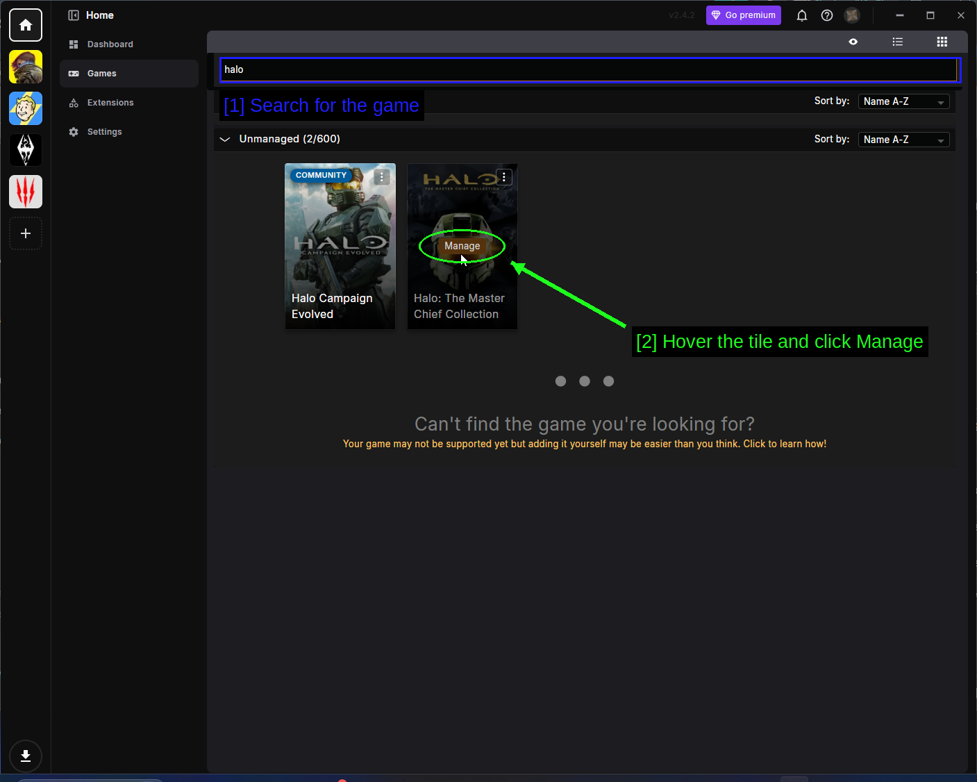The image size is (977, 782).
Task: Switch games to grid view
Action: tap(942, 42)
